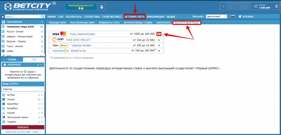Select the LIVE tab in the sidebar
This screenshot has height=135, width=281.
[34, 59]
